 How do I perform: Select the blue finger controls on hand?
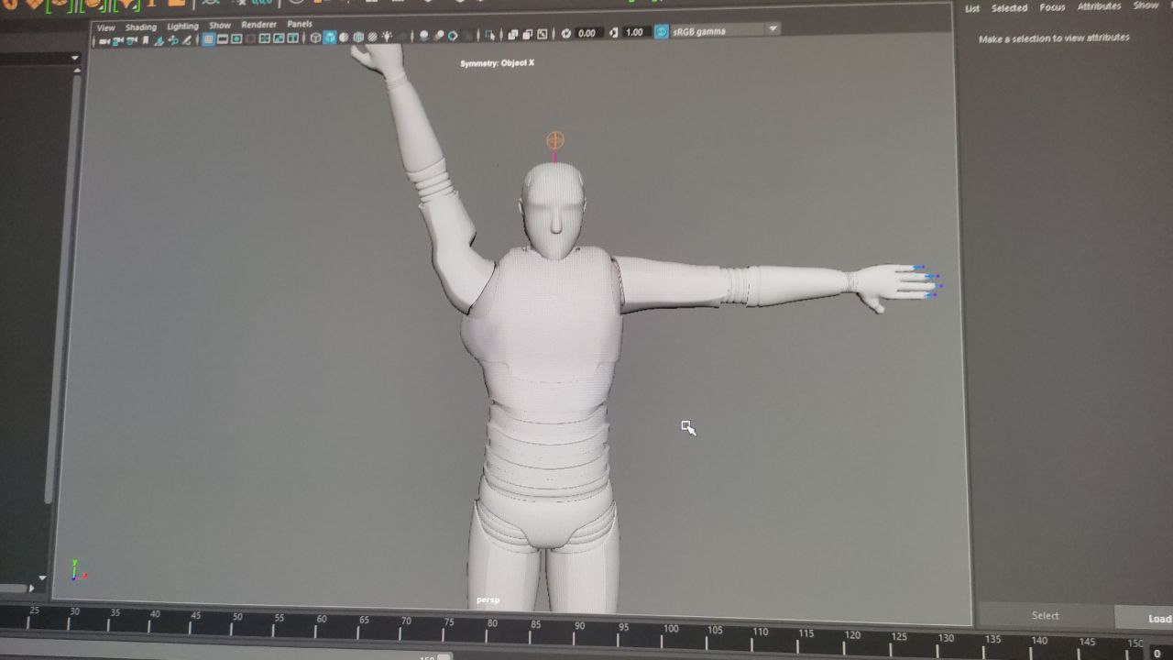point(927,280)
